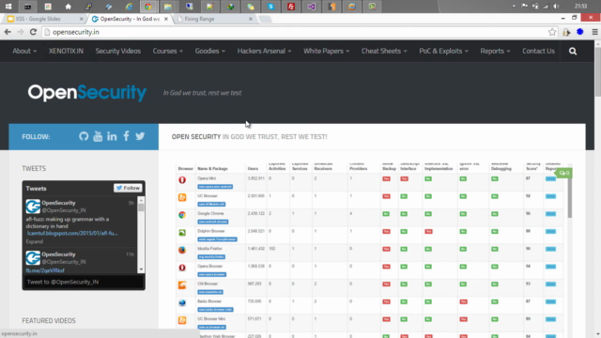Open the GitHub follow icon
Screen dimensions: 601x338
tap(84, 136)
